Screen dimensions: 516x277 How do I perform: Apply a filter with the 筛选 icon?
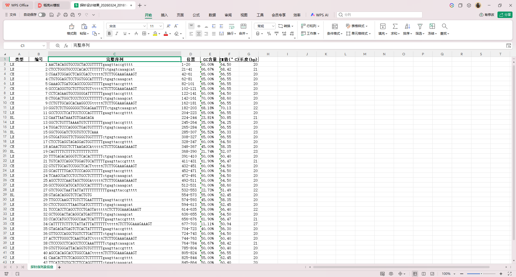[x=420, y=29]
